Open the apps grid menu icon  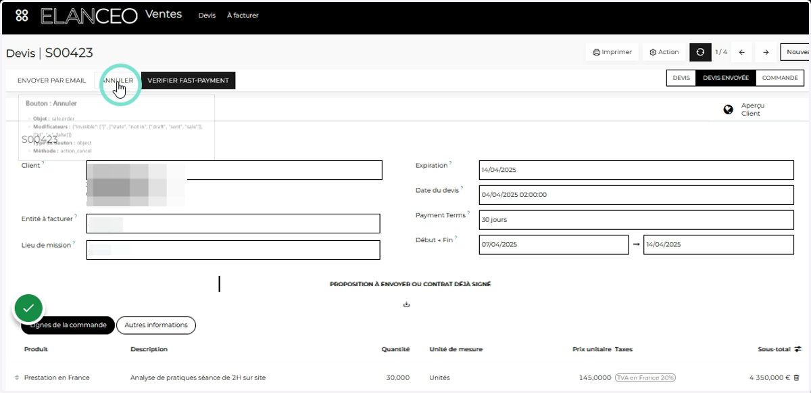click(22, 16)
